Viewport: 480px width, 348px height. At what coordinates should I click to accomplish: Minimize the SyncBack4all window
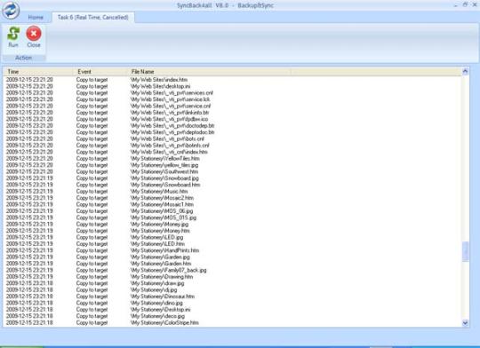(456, 5)
